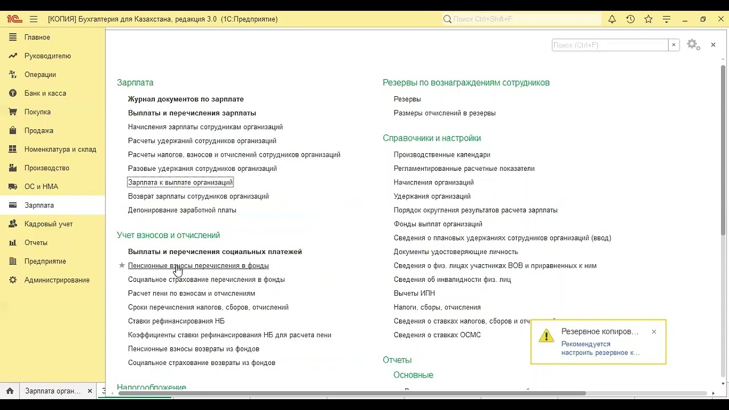Click the global search field

[x=521, y=19]
